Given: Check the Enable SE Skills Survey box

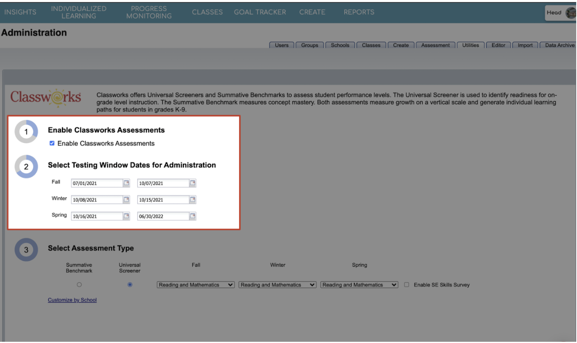Looking at the screenshot, I should [407, 285].
